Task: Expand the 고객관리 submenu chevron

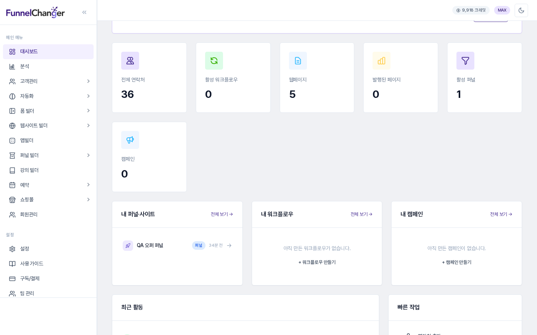Action: click(88, 81)
